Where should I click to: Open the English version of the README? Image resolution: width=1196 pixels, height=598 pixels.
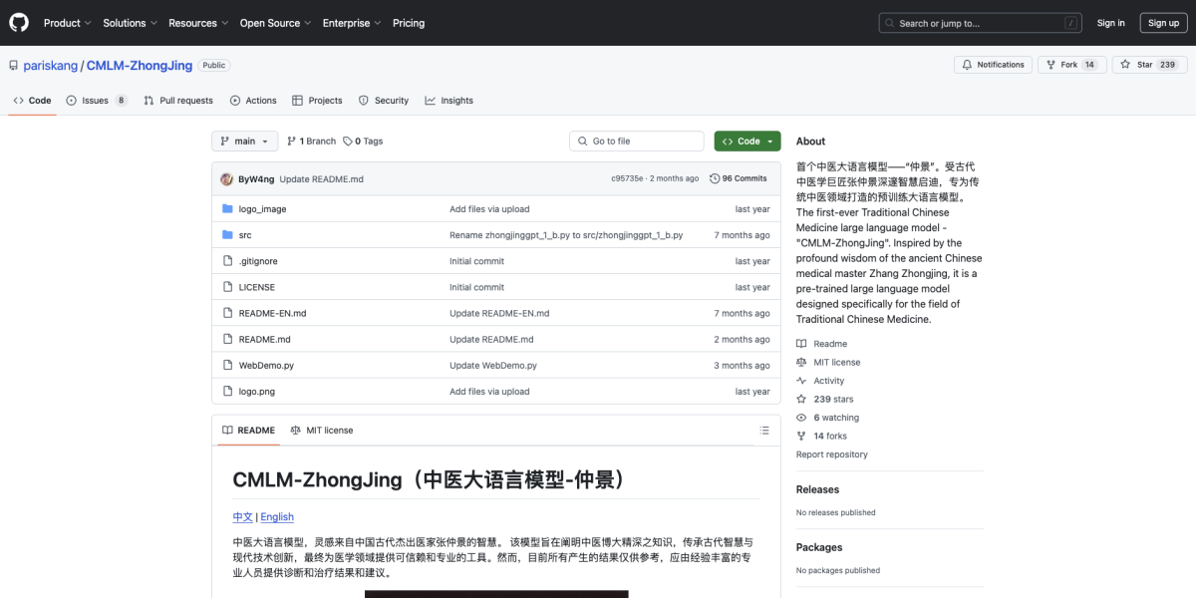(276, 516)
